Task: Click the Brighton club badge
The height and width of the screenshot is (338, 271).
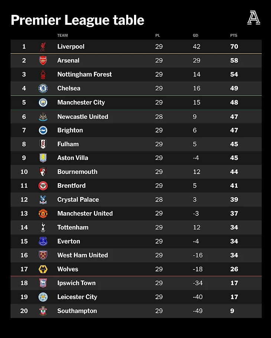Action: tap(43, 130)
